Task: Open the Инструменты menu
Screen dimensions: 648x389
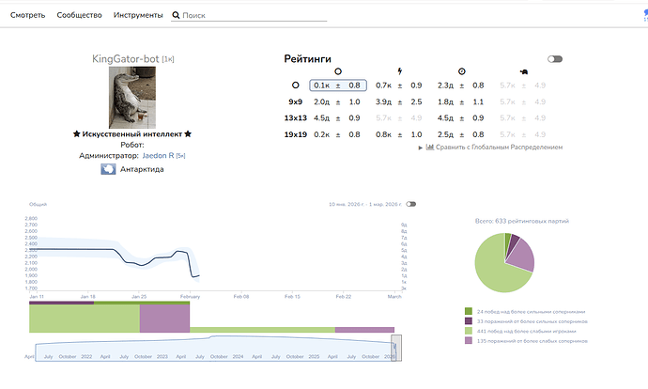Action: (x=137, y=16)
